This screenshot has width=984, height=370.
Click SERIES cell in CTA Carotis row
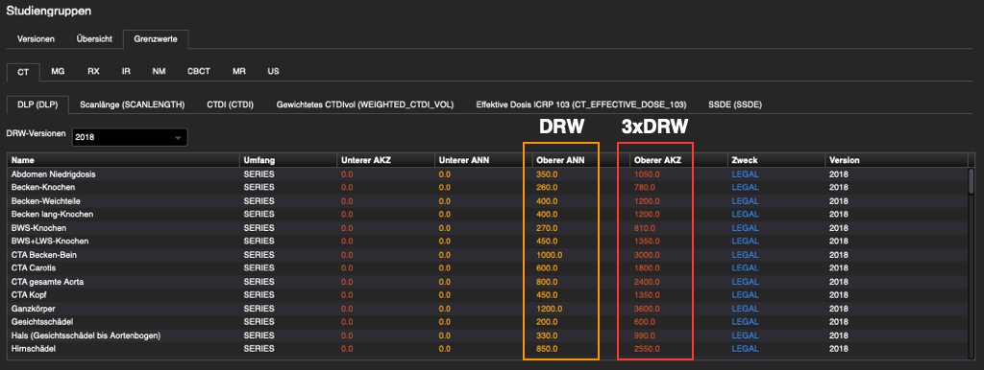258,268
